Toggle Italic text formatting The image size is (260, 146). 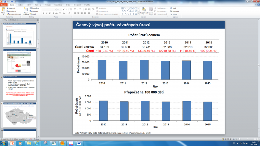(x=47, y=14)
